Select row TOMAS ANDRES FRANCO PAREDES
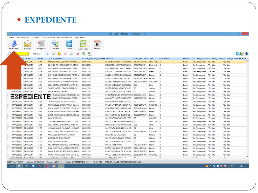The image size is (258, 193). tap(126, 88)
